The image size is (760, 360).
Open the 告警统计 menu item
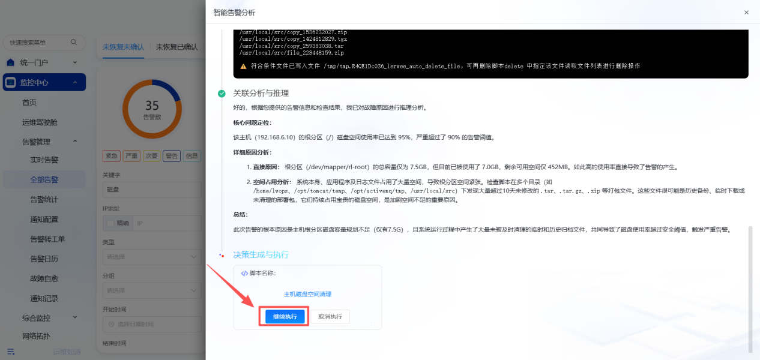point(44,199)
